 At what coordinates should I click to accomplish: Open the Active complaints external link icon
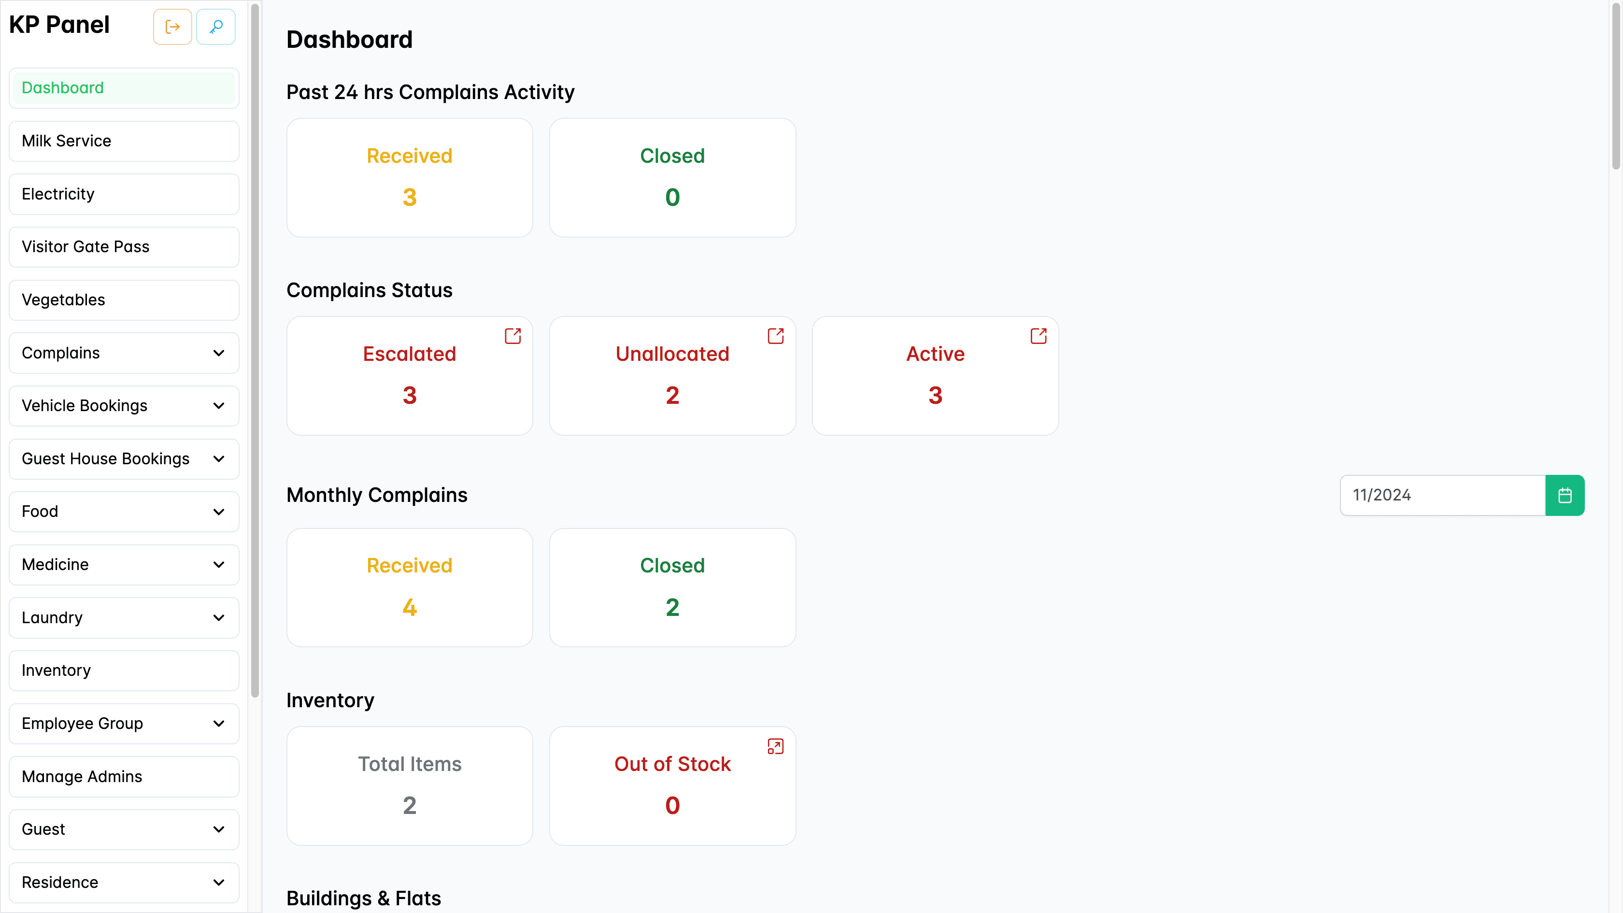click(x=1039, y=336)
